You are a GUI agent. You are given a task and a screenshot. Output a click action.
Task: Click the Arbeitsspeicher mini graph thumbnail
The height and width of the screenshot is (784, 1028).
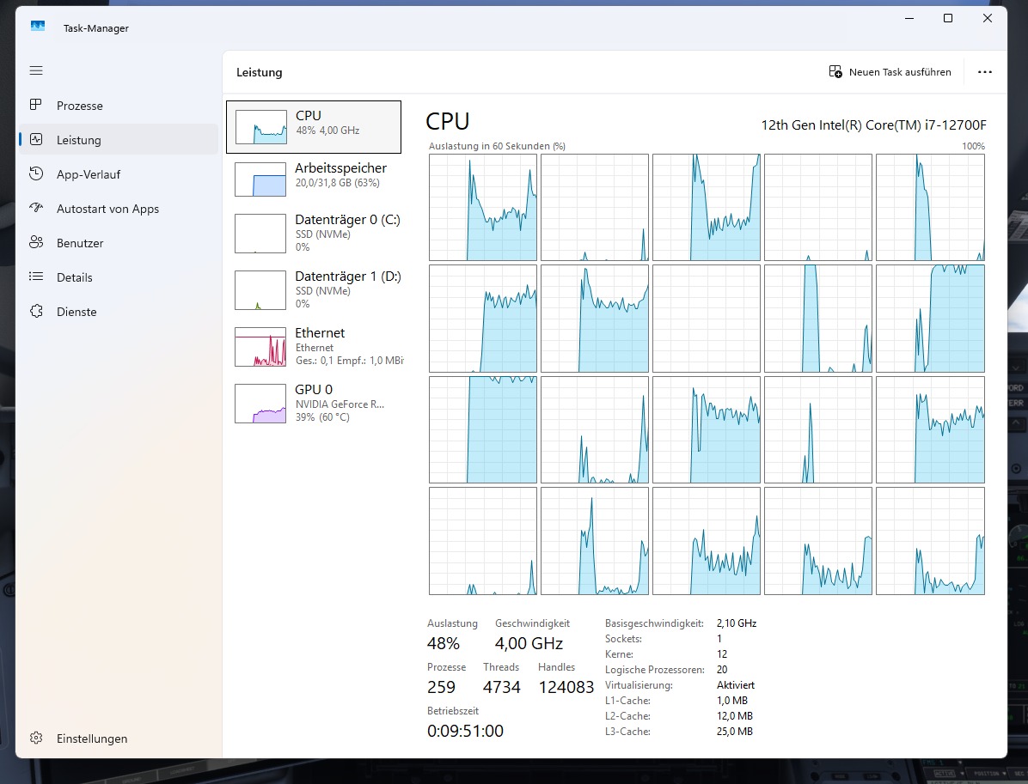coord(261,179)
